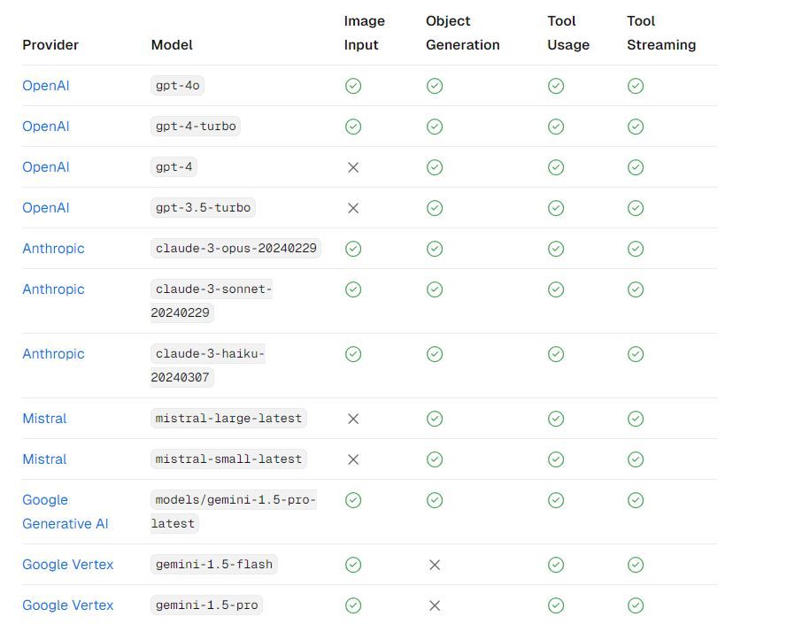Click the Image Input column header
787x632 pixels.
pos(365,33)
